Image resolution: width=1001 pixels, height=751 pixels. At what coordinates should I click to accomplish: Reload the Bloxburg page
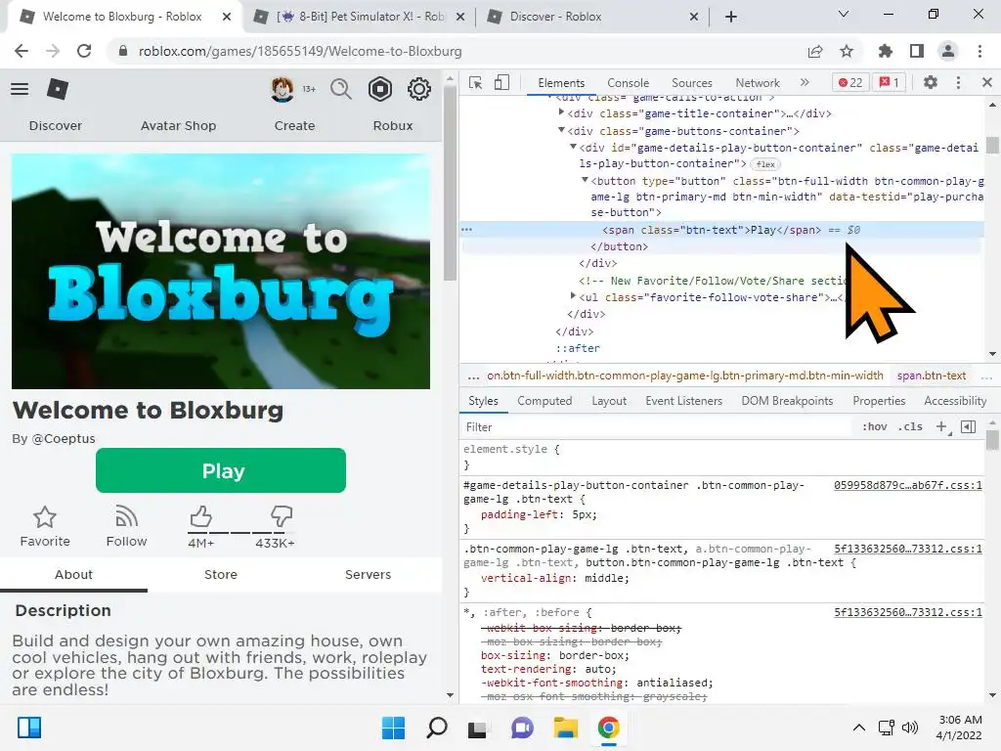84,51
